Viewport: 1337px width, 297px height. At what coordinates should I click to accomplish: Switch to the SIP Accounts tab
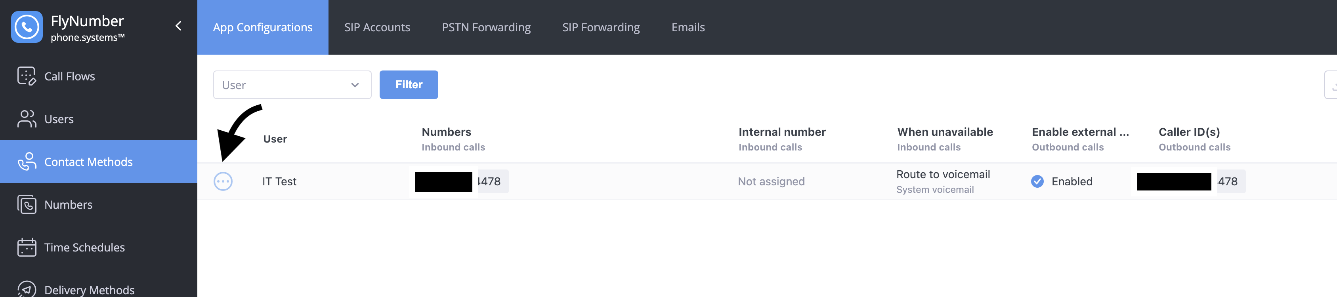tap(377, 27)
